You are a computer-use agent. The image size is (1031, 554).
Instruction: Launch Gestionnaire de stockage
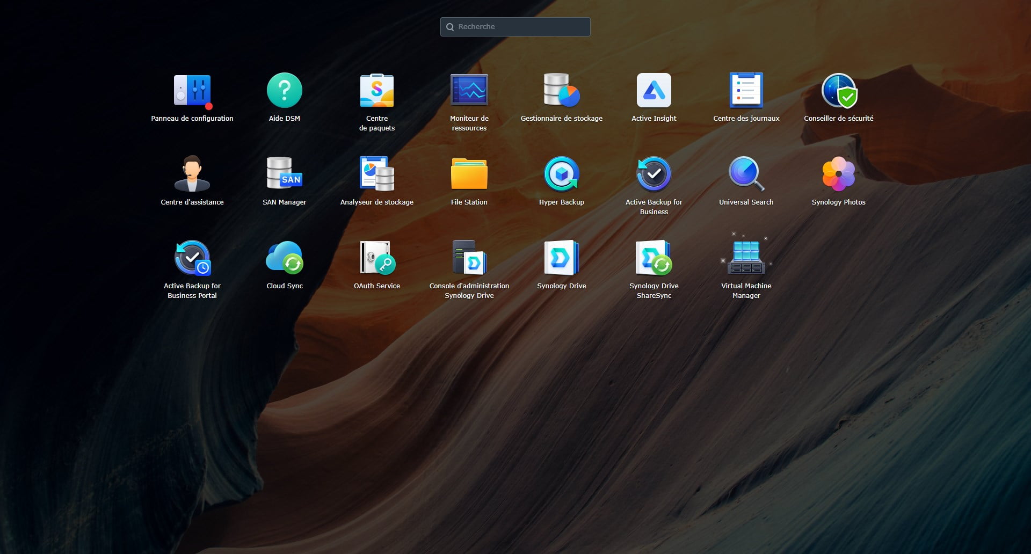(x=562, y=90)
